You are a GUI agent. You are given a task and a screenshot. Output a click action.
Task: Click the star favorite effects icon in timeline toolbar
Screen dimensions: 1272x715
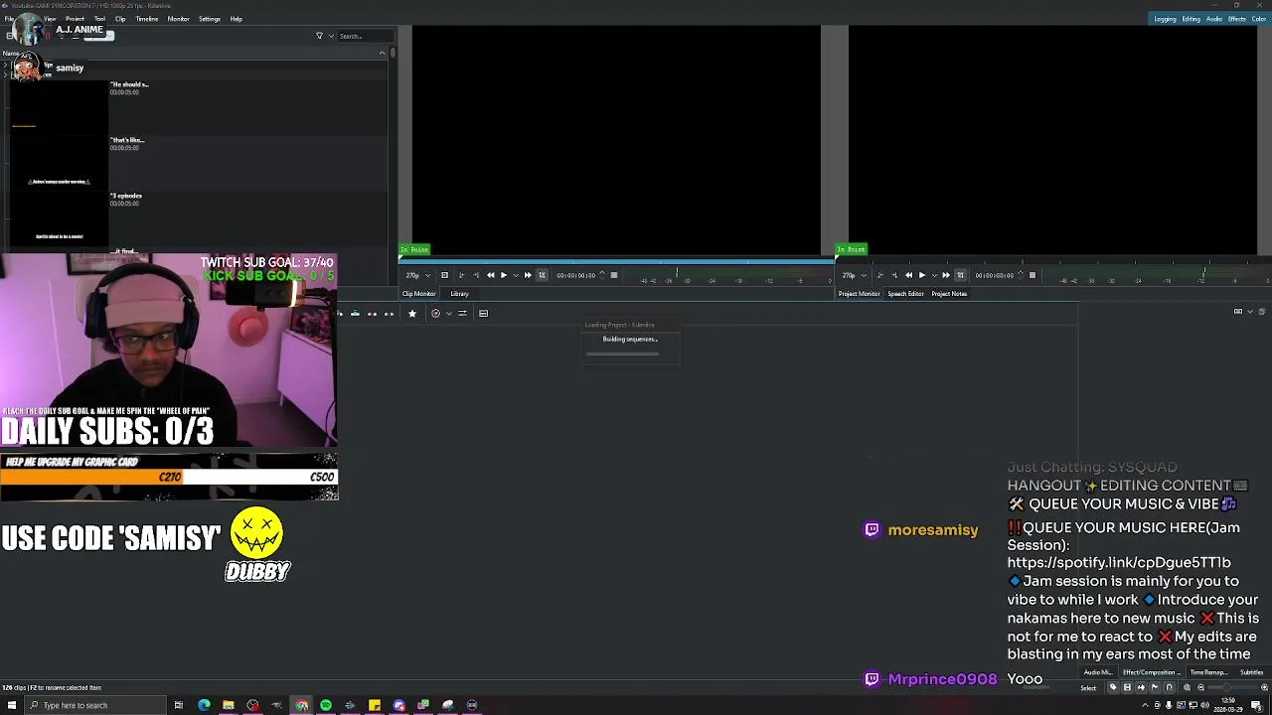point(411,313)
